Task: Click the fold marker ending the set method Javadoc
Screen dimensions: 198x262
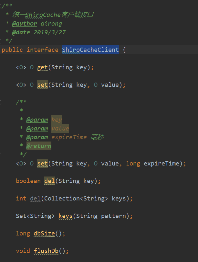Action: [x=1, y=154]
